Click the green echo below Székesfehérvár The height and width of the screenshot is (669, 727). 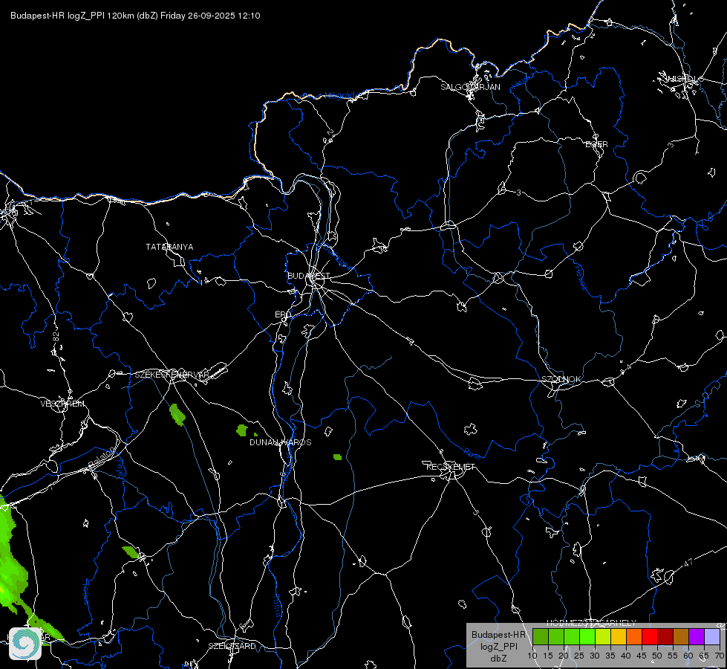(177, 415)
